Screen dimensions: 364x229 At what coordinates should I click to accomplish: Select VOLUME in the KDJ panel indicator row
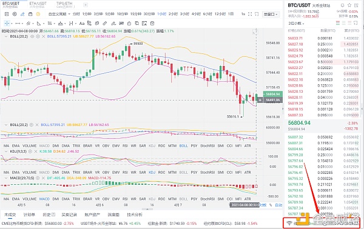click(29, 173)
